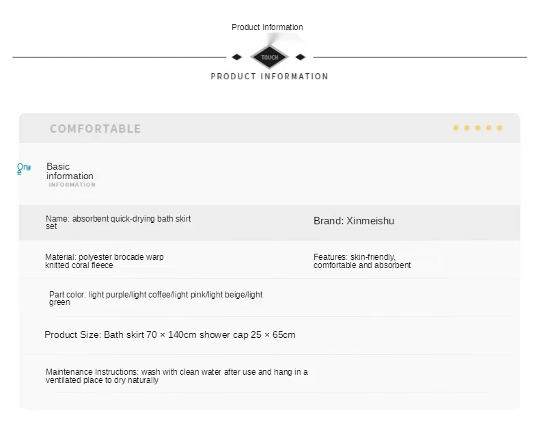539x424 pixels.
Task: Click the small right black diamond
Action: [x=301, y=57]
